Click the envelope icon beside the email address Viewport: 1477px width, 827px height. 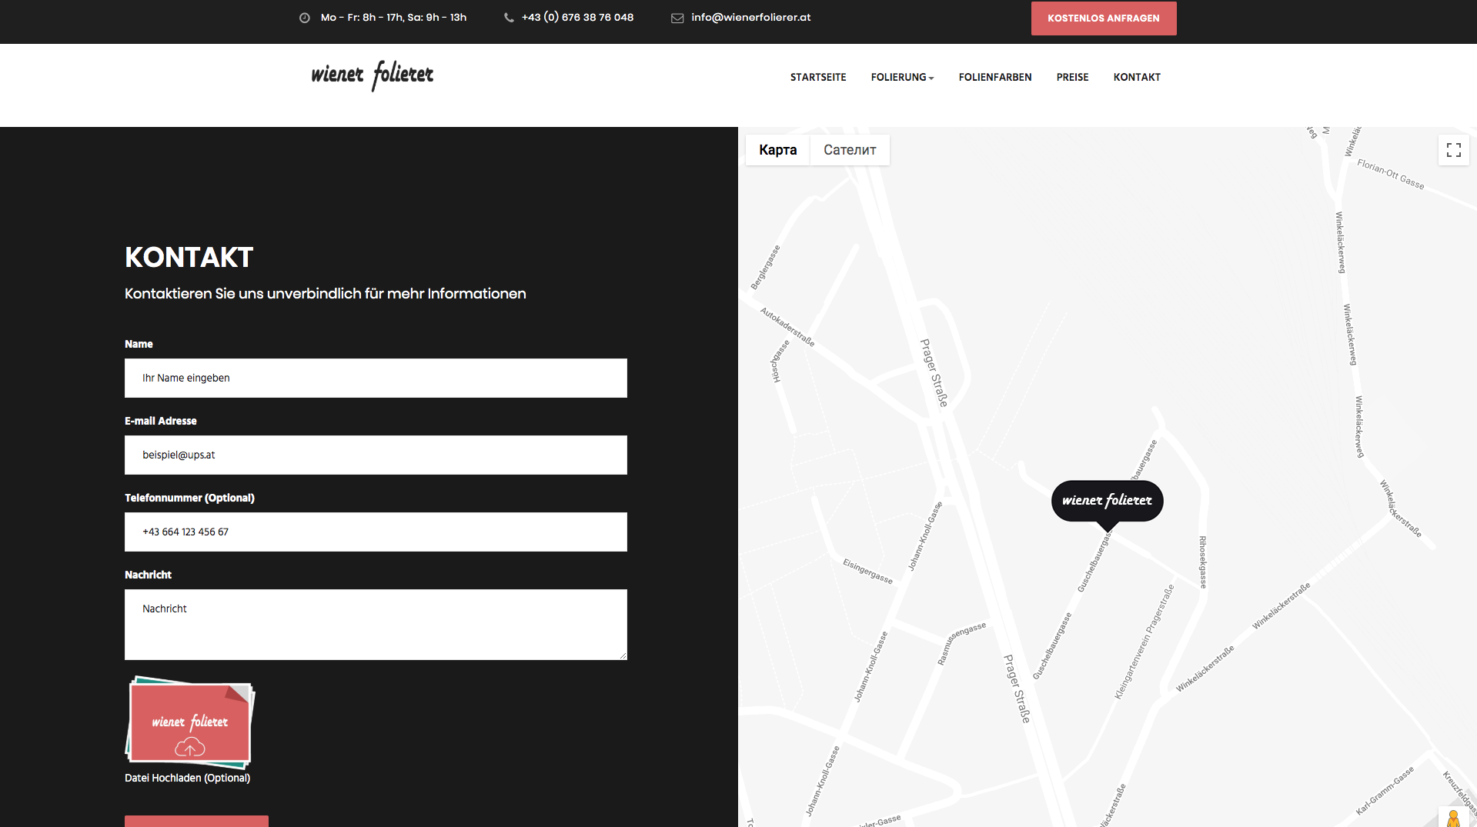tap(677, 18)
